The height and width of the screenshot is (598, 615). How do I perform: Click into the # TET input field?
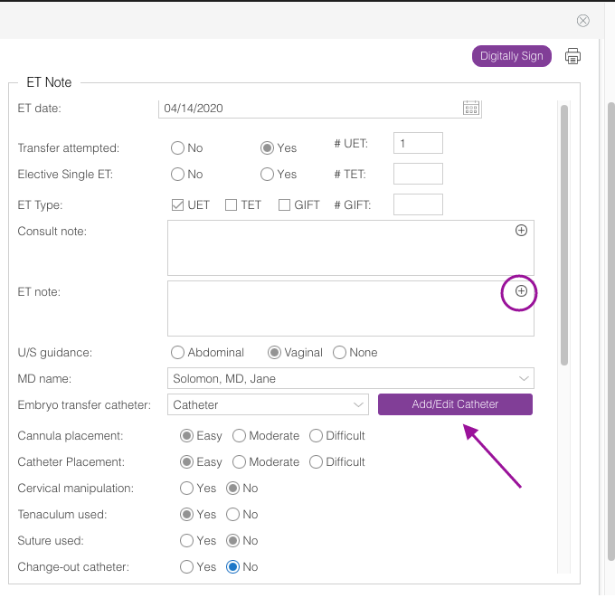[418, 175]
